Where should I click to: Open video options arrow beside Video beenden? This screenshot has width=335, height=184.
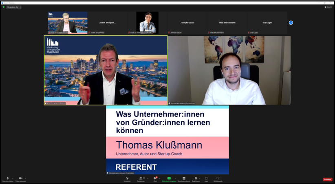[25, 178]
